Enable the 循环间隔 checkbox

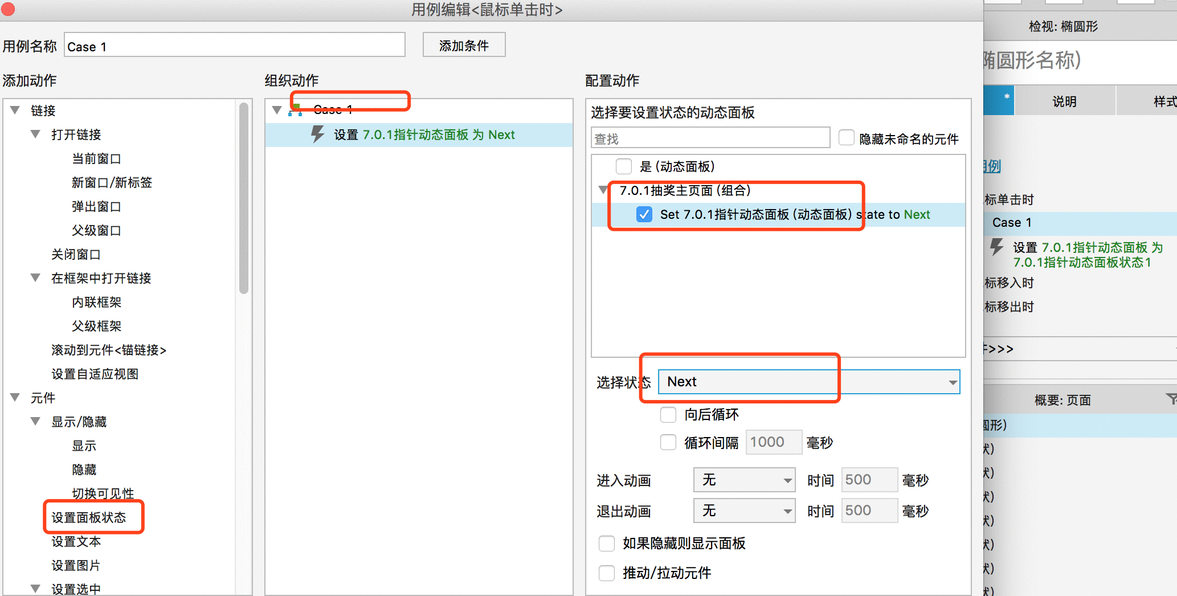[668, 442]
